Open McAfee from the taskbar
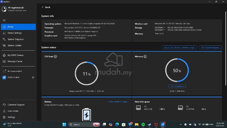This screenshot has height=128, width=227. click(156, 124)
